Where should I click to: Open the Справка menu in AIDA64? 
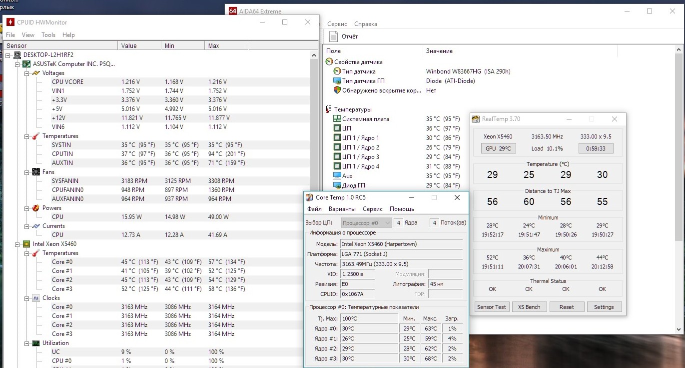366,24
